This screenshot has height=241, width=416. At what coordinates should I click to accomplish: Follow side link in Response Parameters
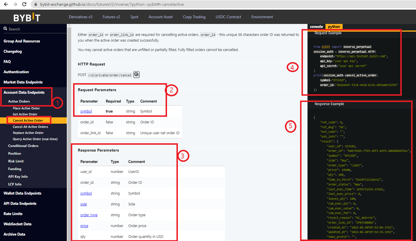[x=83, y=204]
